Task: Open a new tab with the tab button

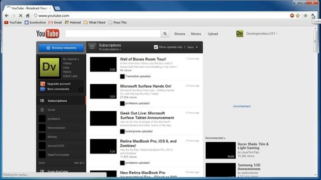Action: 57,8
